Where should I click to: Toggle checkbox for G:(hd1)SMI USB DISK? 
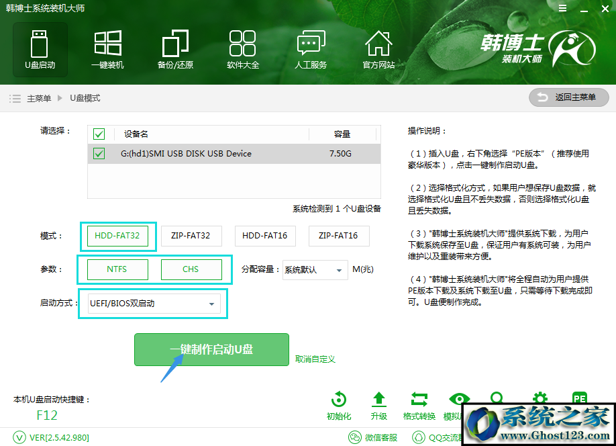[x=99, y=153]
